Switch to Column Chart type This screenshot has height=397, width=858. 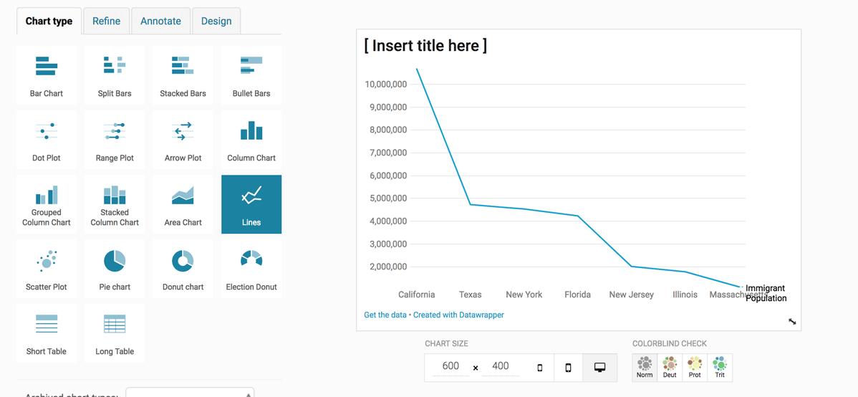(251, 140)
